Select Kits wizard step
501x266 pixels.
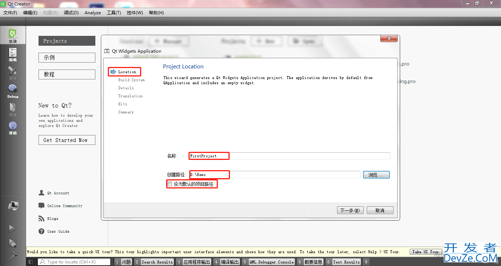coord(122,104)
